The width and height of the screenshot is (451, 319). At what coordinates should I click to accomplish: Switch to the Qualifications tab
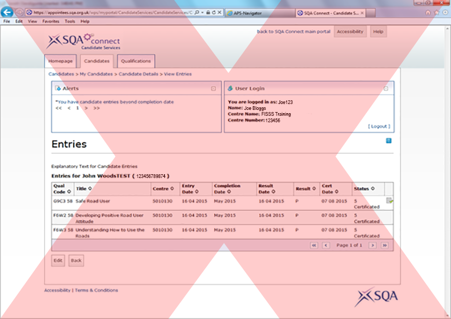click(136, 61)
